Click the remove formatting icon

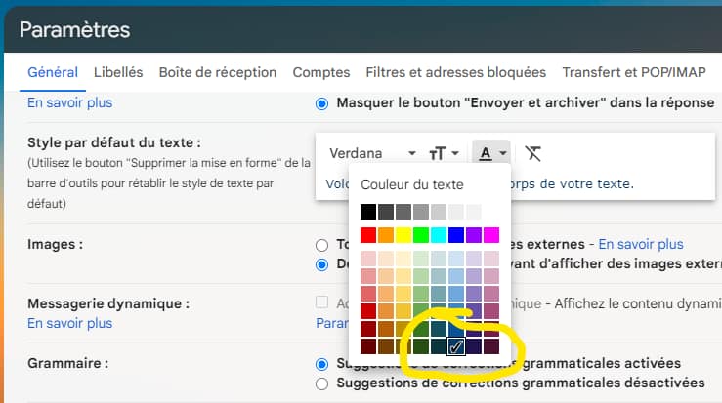point(532,153)
